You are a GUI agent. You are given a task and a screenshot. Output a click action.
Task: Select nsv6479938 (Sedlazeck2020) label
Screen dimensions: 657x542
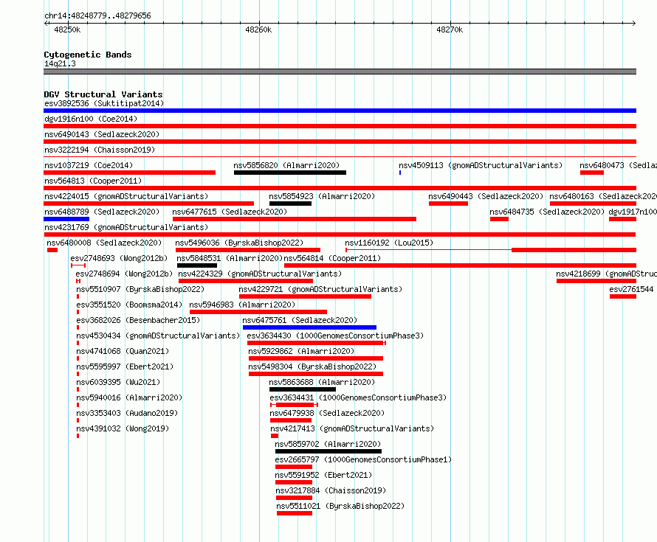click(327, 413)
